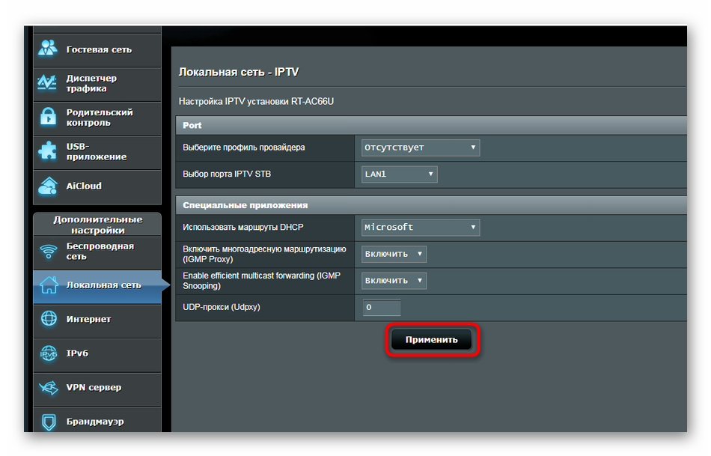Open the Беспроводная сеть menu entry
Screen dimensions: 711x456
click(x=100, y=252)
